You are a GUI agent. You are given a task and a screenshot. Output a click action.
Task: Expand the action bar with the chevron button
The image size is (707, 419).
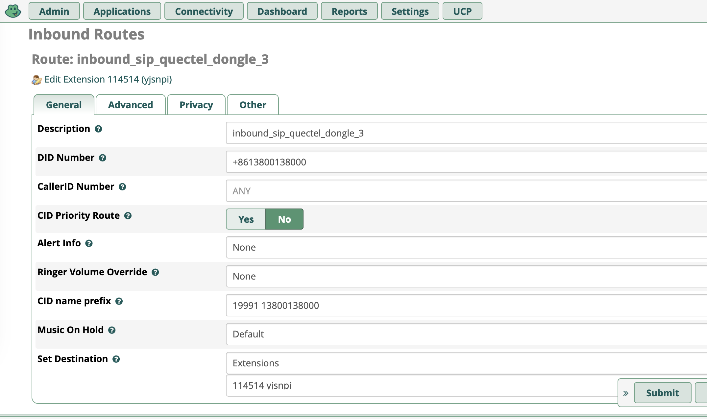click(625, 392)
